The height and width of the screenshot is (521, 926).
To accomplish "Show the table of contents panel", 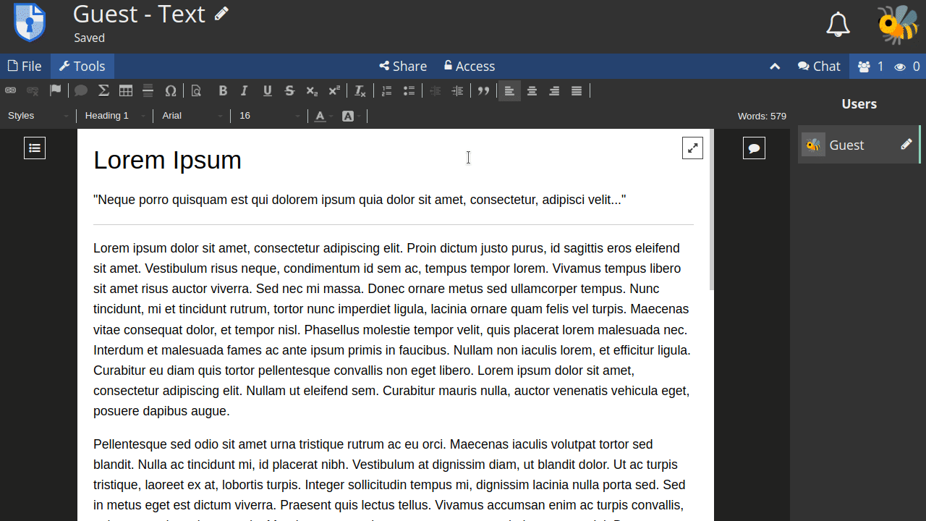I will click(x=35, y=148).
